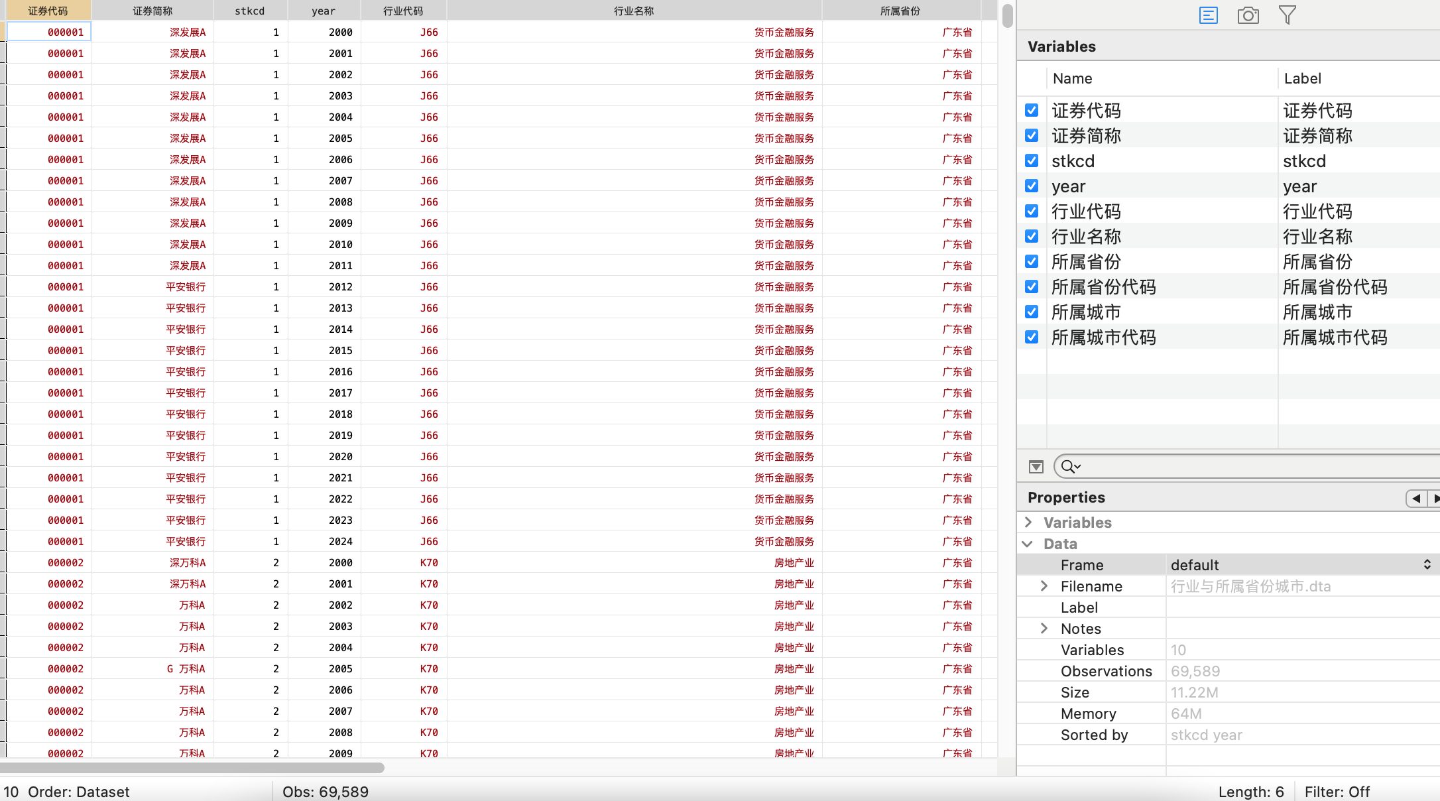Click the variables filter options icon
The height and width of the screenshot is (801, 1440).
[1036, 467]
